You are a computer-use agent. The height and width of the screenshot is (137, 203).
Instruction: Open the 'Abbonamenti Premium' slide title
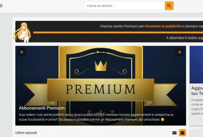coord(42,108)
